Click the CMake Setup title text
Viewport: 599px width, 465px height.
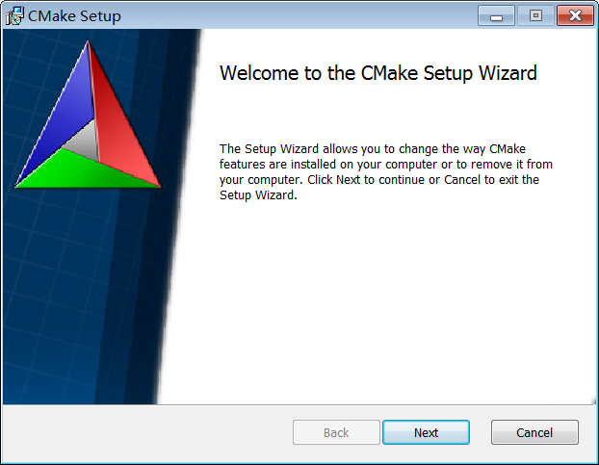pyautogui.click(x=74, y=16)
